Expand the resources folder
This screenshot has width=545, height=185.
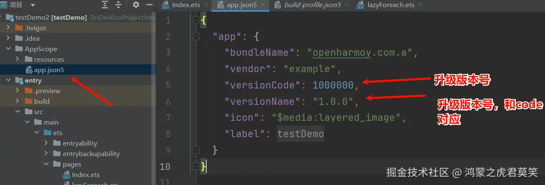(x=17, y=60)
